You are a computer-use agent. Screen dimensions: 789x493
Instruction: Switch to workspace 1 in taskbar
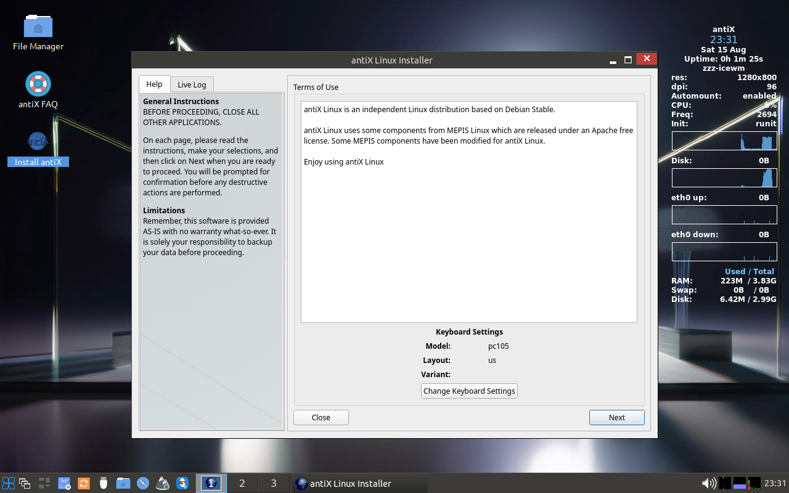tap(211, 483)
